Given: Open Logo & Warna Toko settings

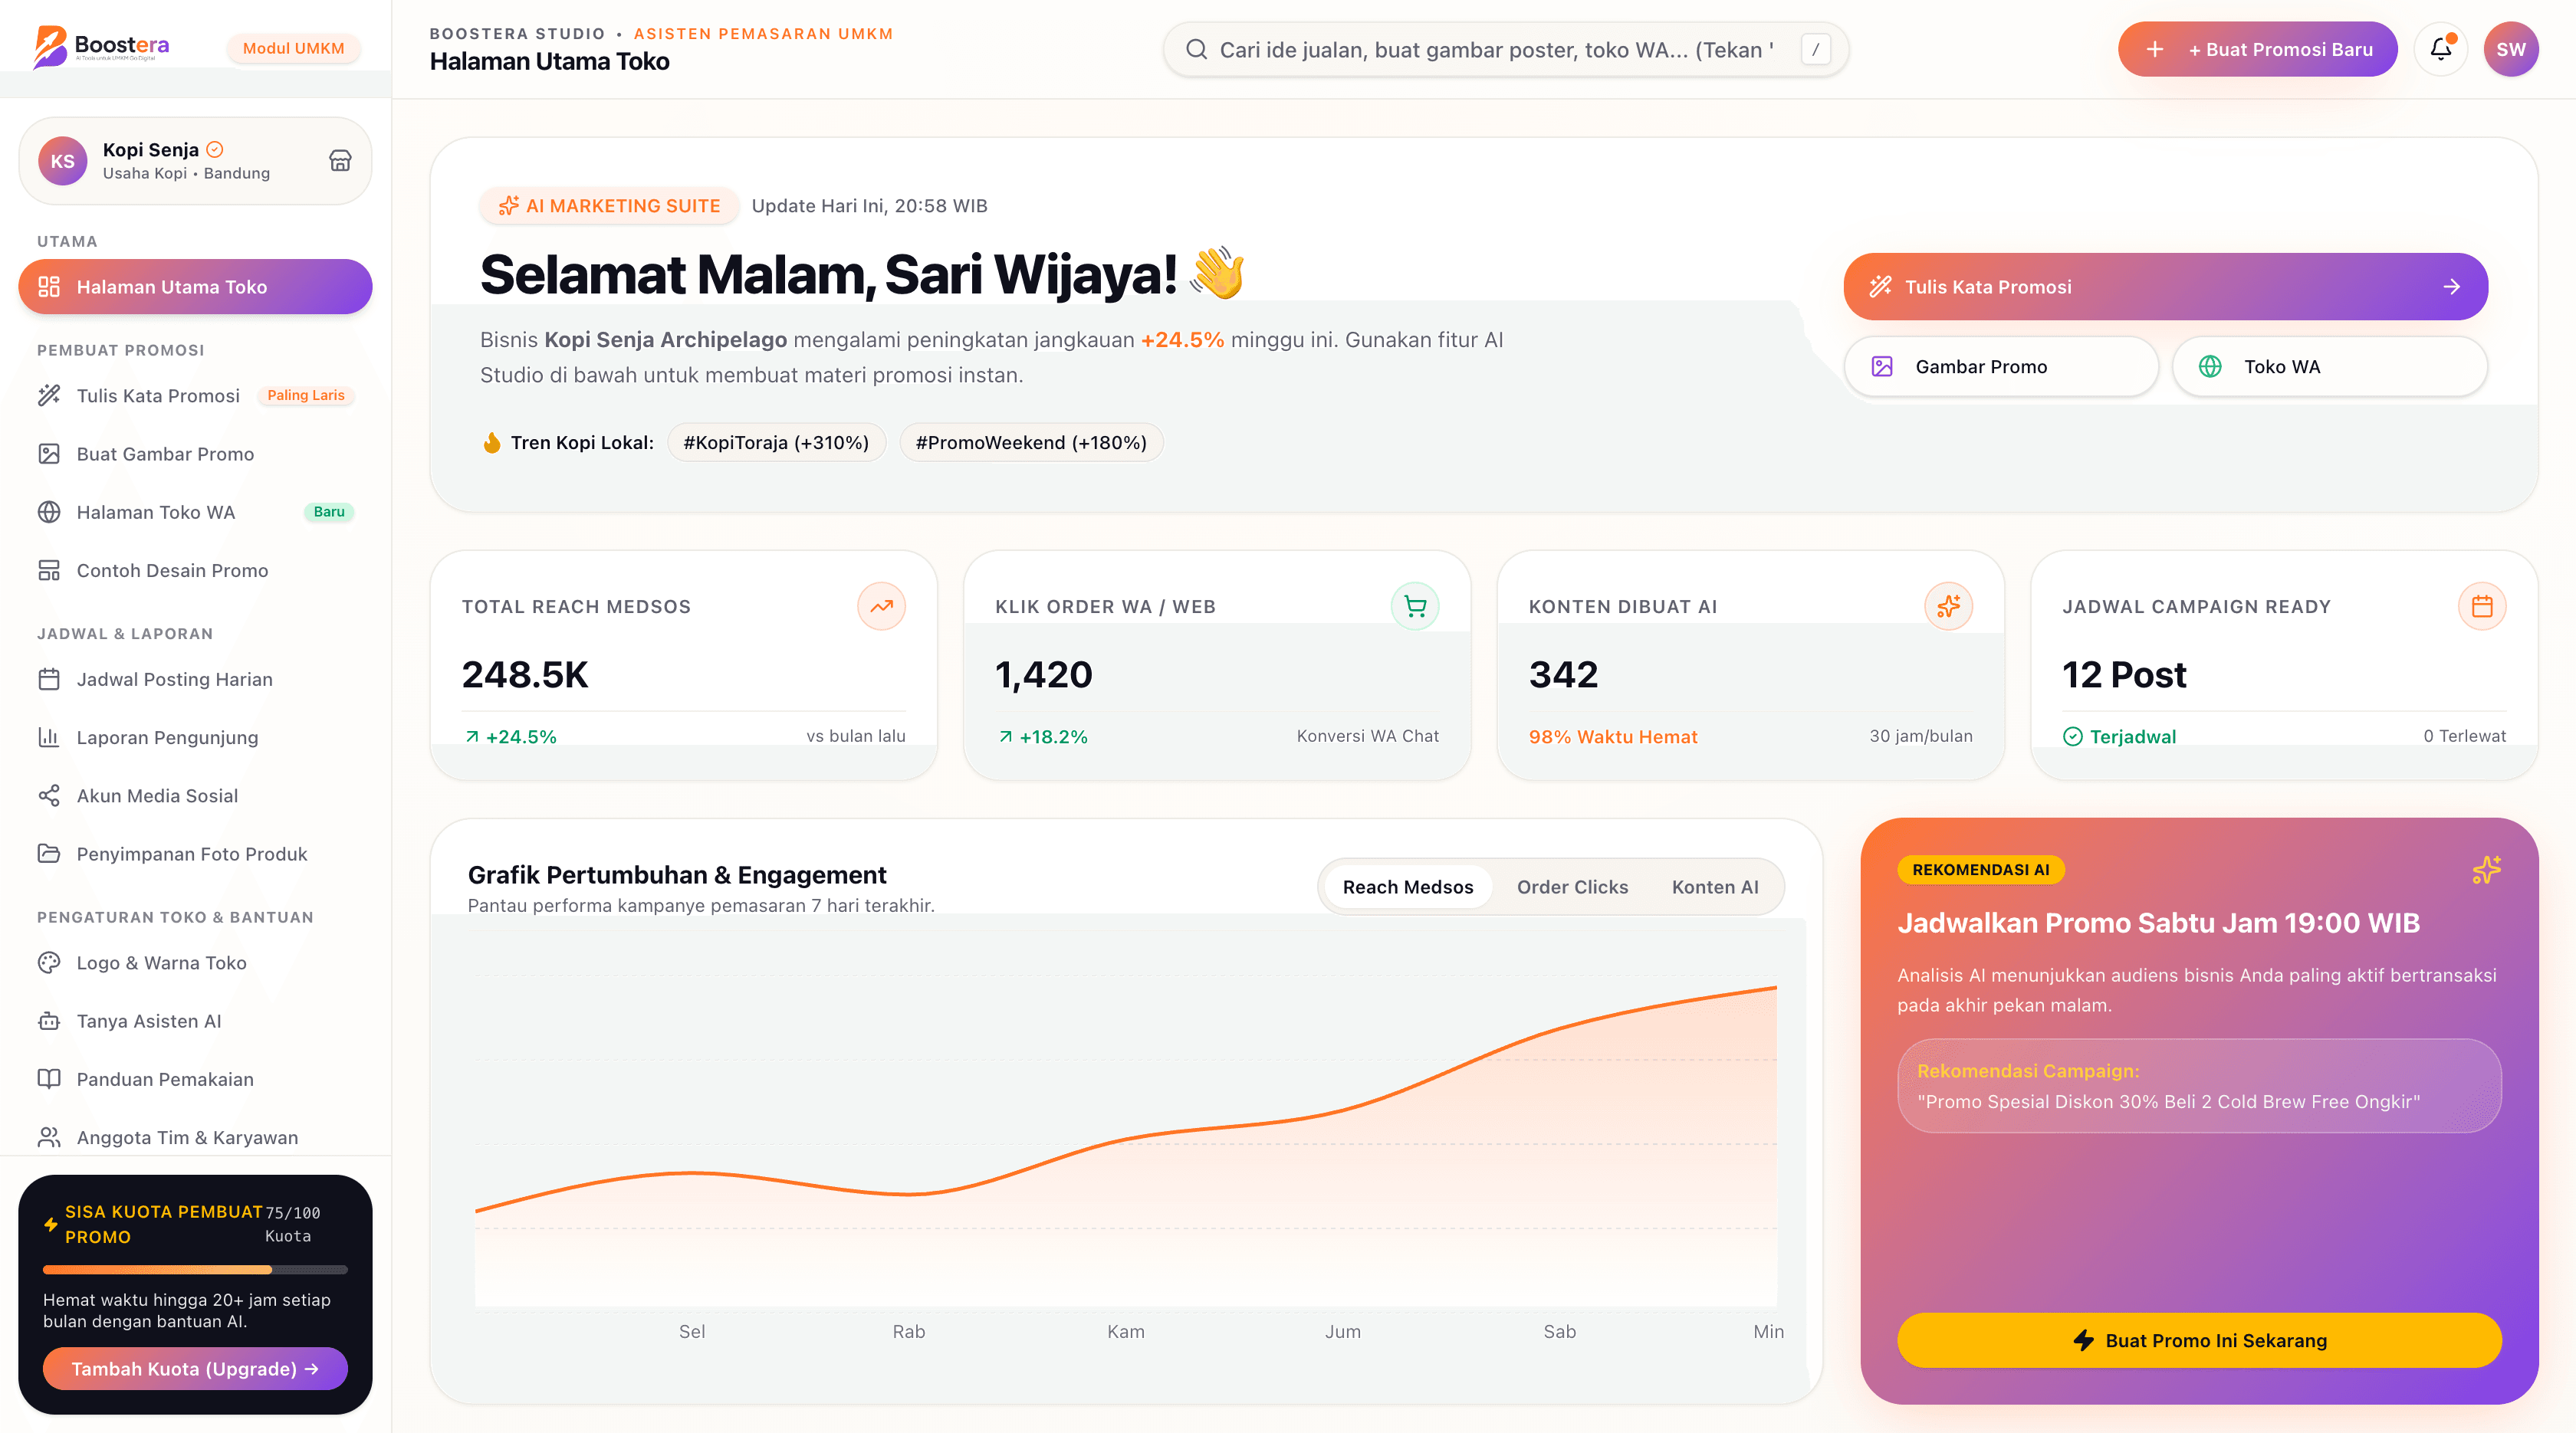Looking at the screenshot, I should [x=195, y=963].
